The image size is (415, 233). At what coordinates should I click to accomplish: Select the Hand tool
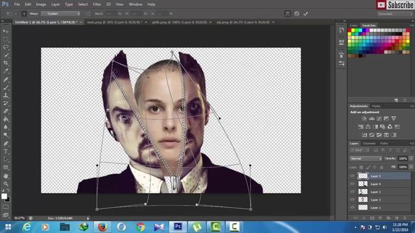(6, 176)
